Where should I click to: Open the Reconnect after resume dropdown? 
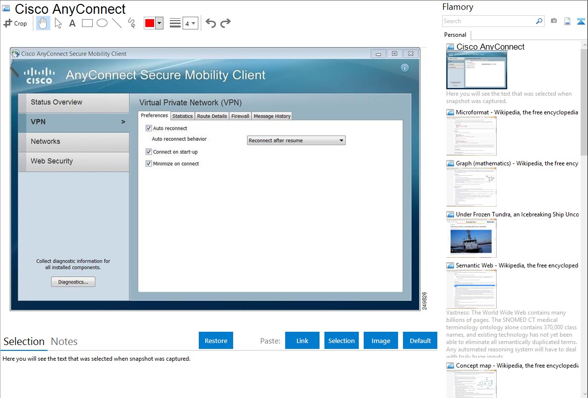tap(296, 140)
